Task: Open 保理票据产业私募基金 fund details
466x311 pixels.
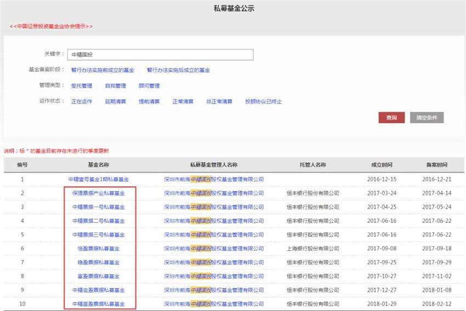Action: point(99,193)
